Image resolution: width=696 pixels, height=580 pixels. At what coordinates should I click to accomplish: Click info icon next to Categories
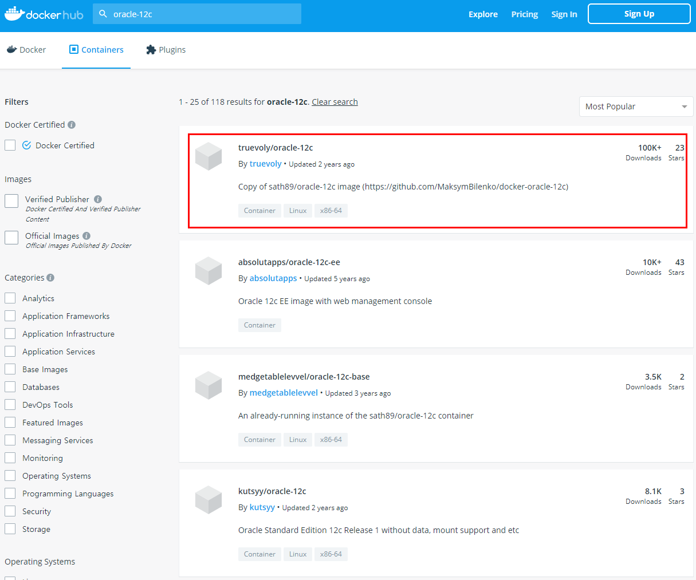(x=50, y=278)
